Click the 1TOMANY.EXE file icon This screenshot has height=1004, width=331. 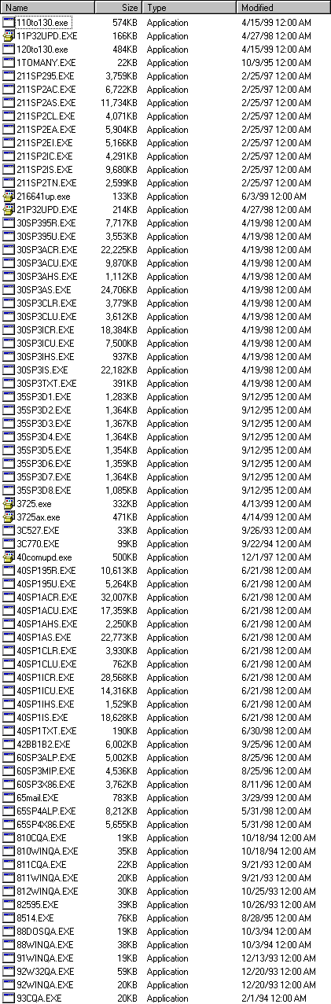9,62
